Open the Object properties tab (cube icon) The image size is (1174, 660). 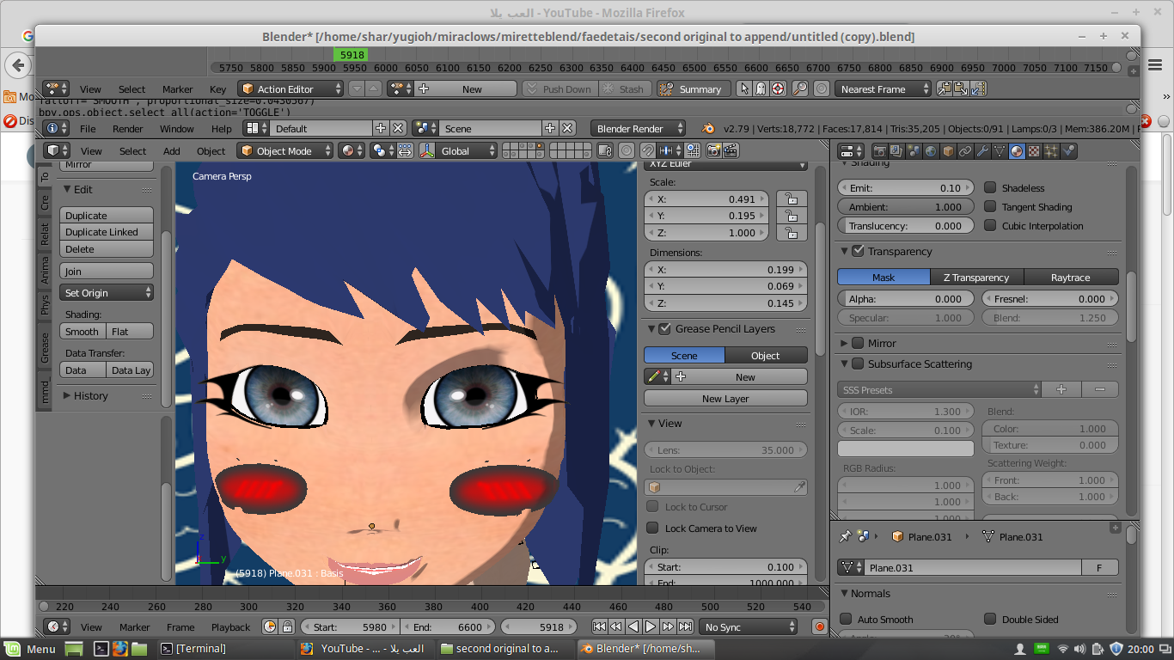pyautogui.click(x=948, y=151)
